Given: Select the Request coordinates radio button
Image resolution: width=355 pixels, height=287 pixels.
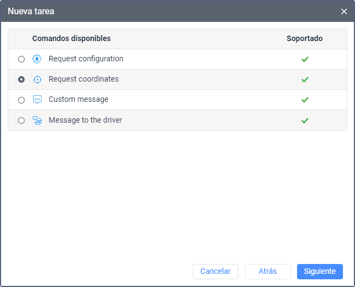Looking at the screenshot, I should [x=21, y=79].
